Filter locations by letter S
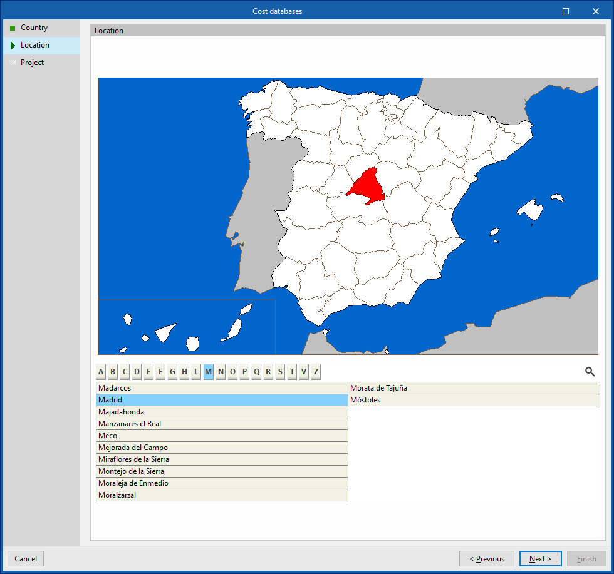This screenshot has height=574, width=614. (x=281, y=371)
